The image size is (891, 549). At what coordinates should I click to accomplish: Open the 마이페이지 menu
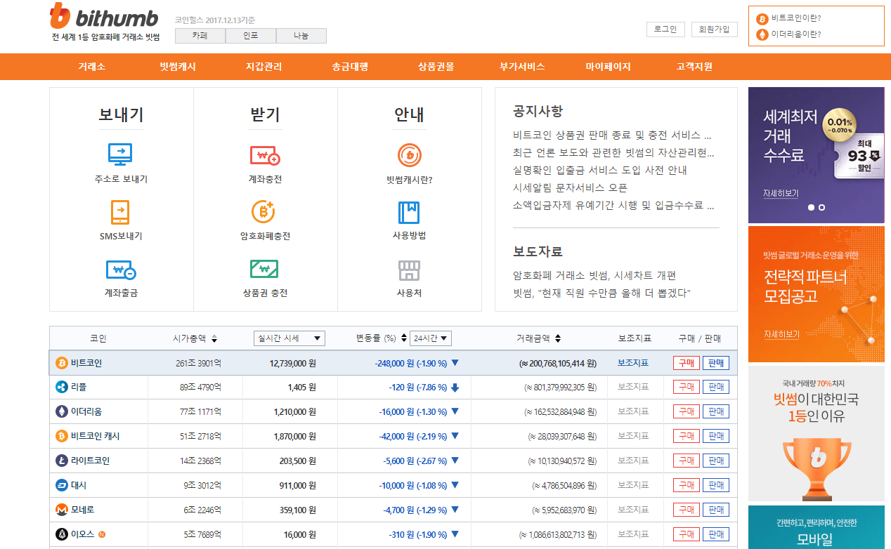point(609,66)
